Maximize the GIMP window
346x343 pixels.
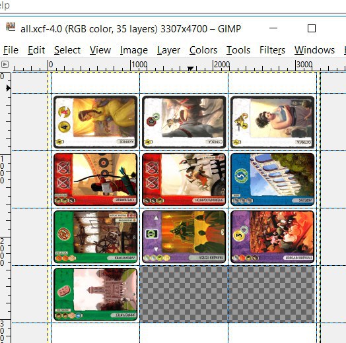[x=312, y=28]
